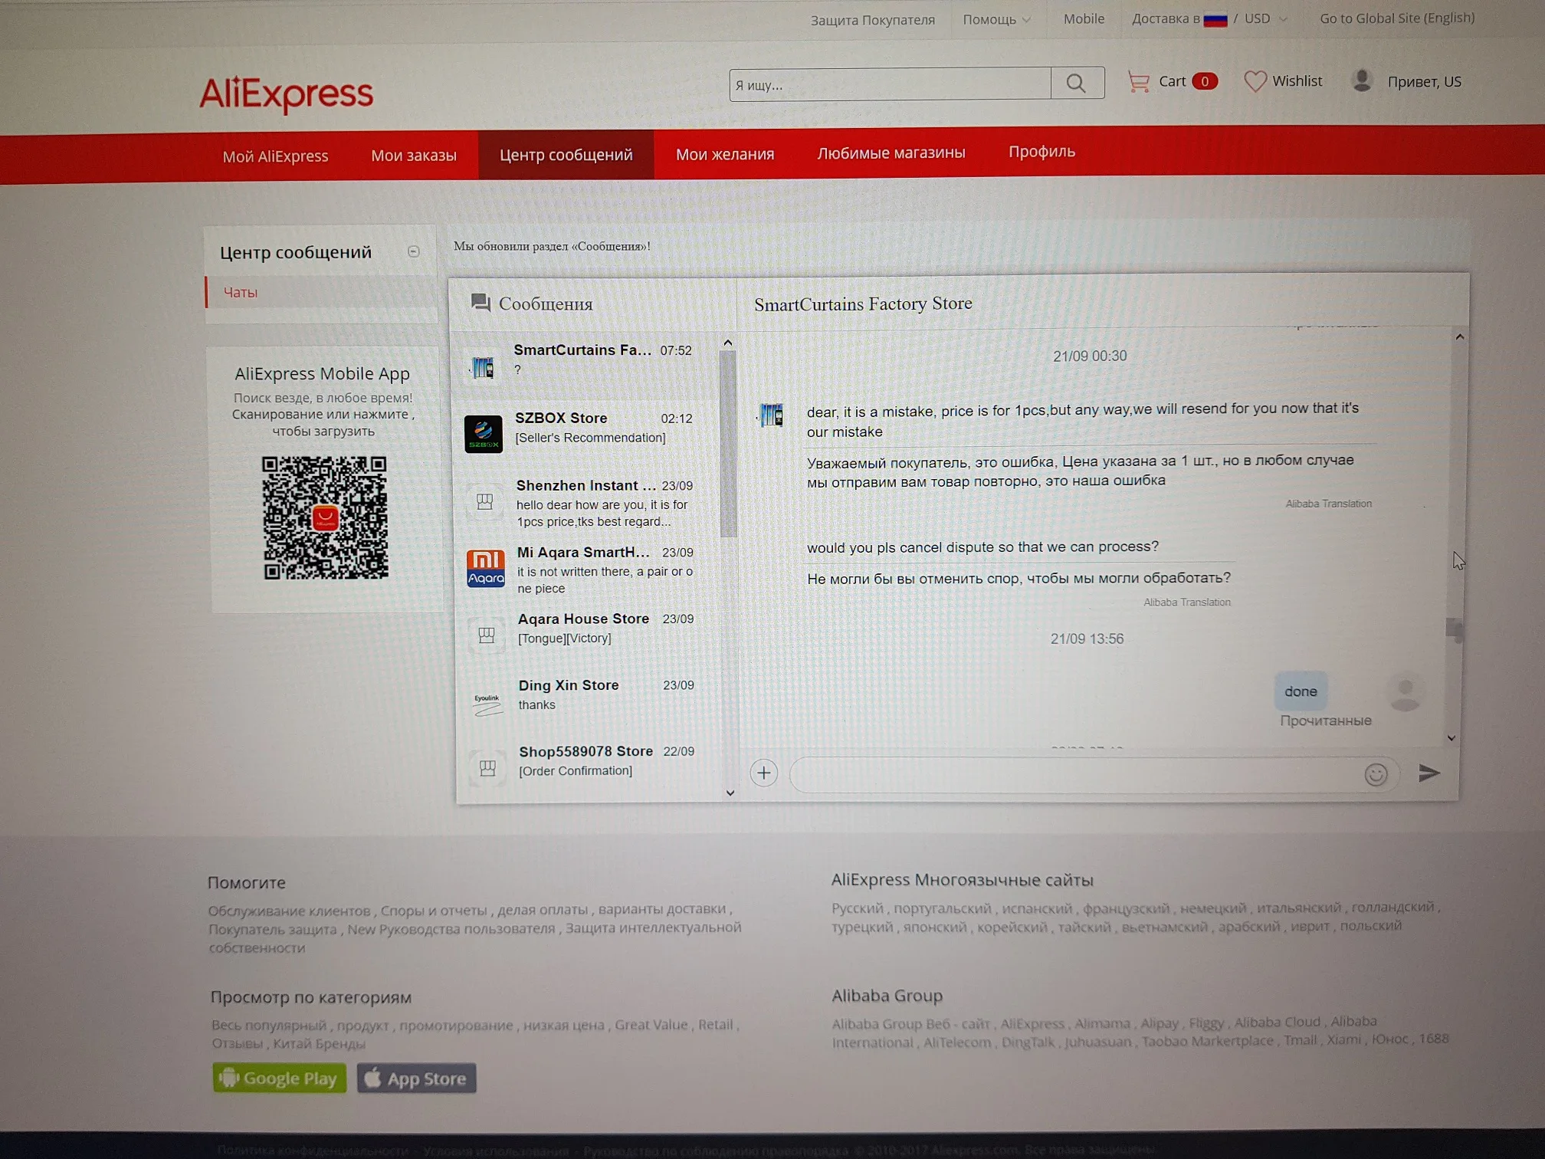Collapse the Центр сообщений sidebar panel
The height and width of the screenshot is (1159, 1545).
(x=413, y=251)
